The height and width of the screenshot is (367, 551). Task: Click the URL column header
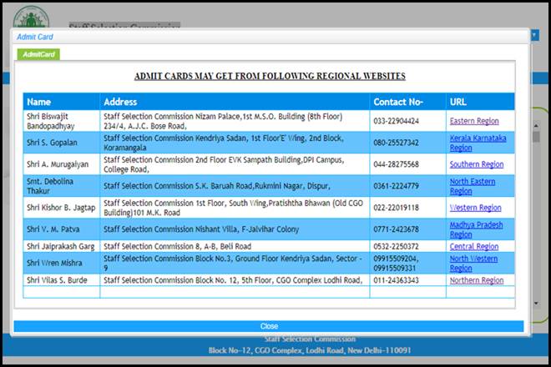(x=458, y=102)
